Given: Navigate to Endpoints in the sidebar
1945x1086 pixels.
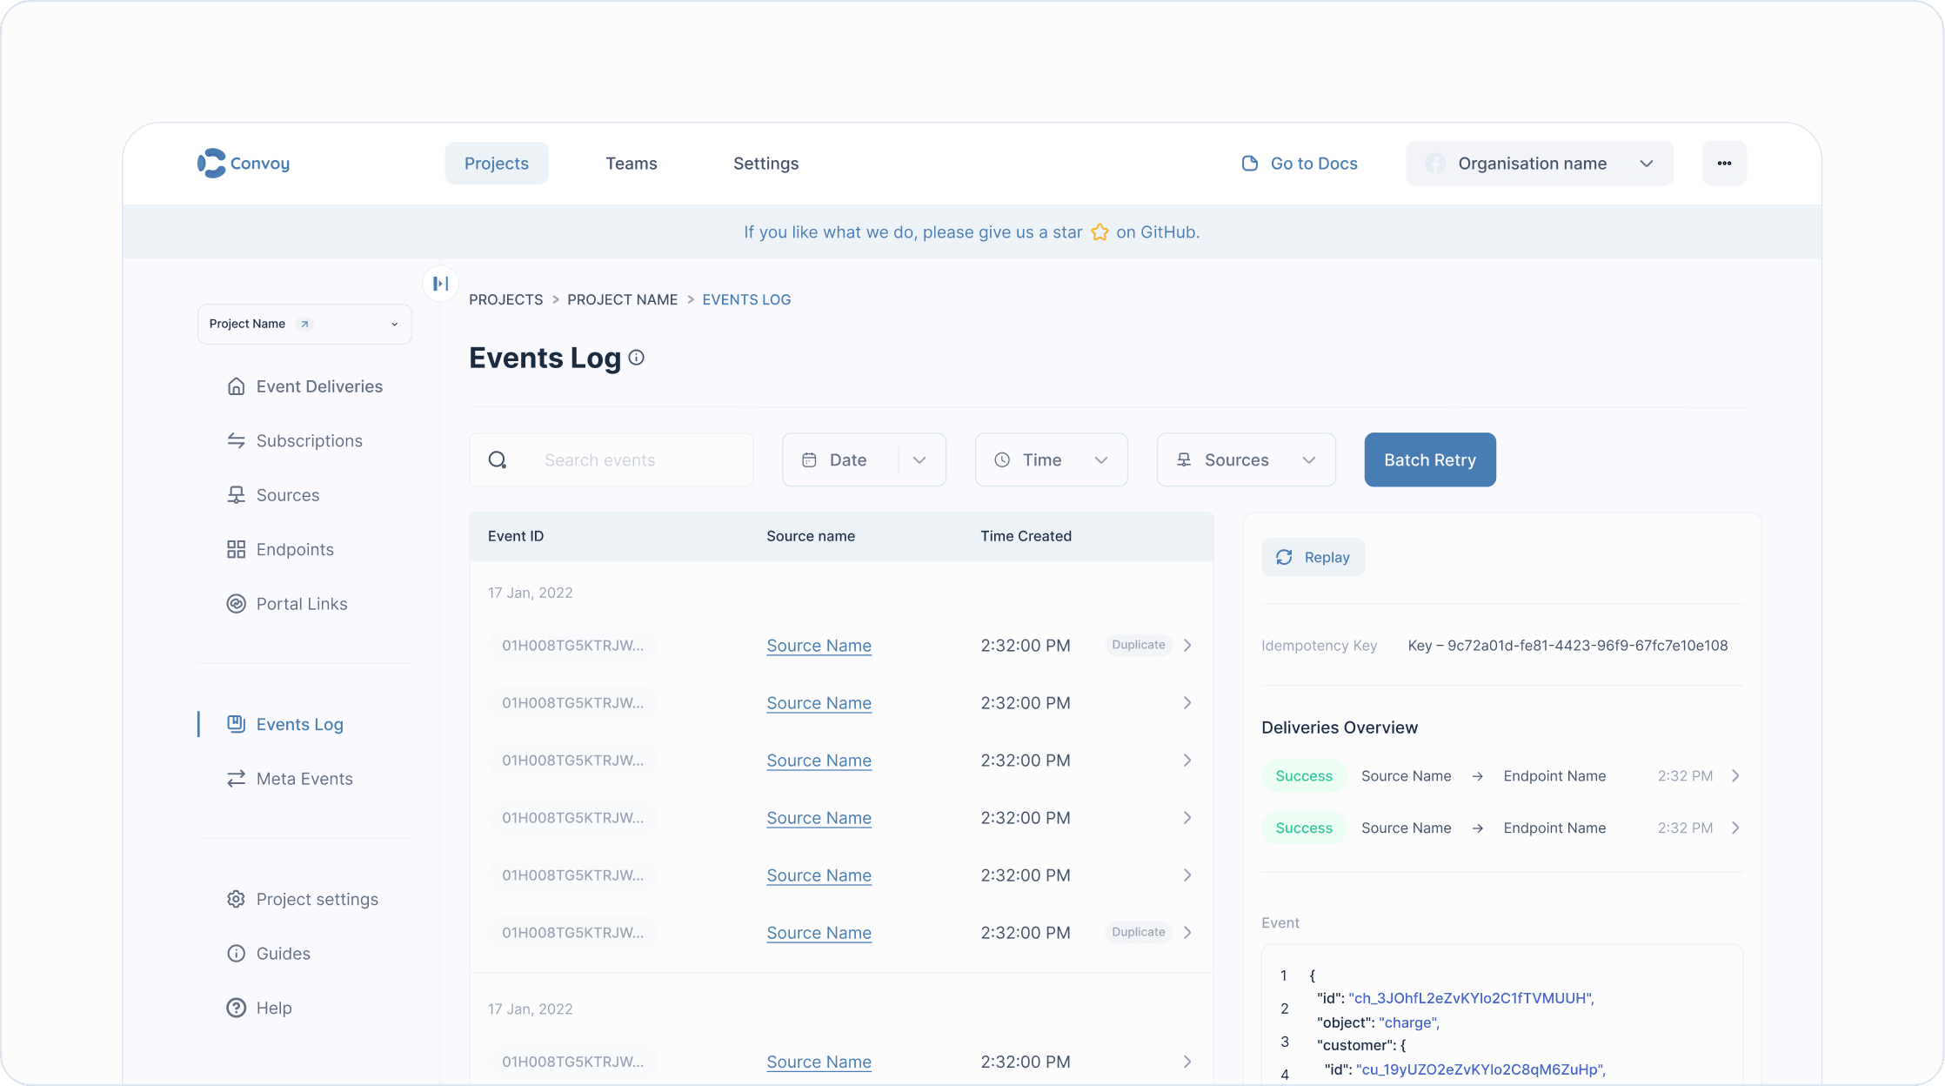Looking at the screenshot, I should (x=294, y=549).
